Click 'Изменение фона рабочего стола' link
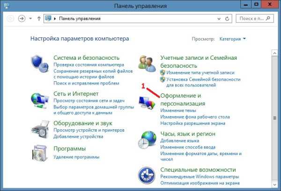Viewport: 281px width, 191px height. pos(195,117)
